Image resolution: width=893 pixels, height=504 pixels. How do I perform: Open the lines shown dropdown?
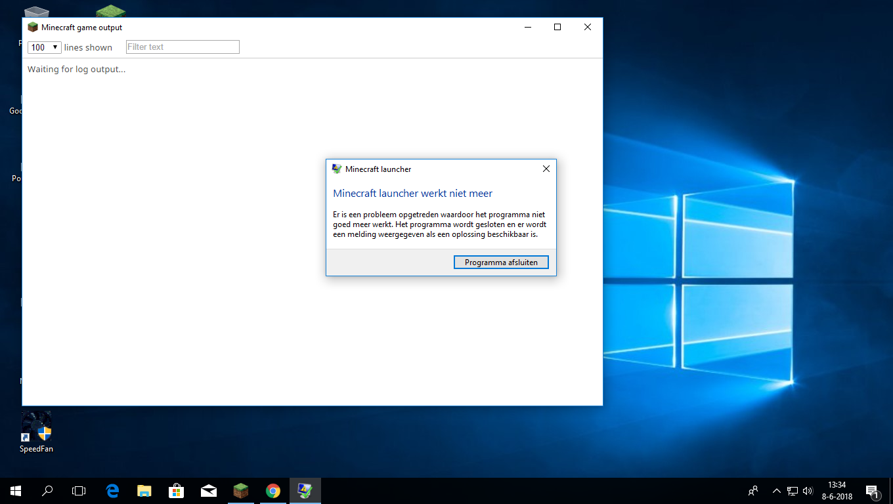tap(45, 47)
